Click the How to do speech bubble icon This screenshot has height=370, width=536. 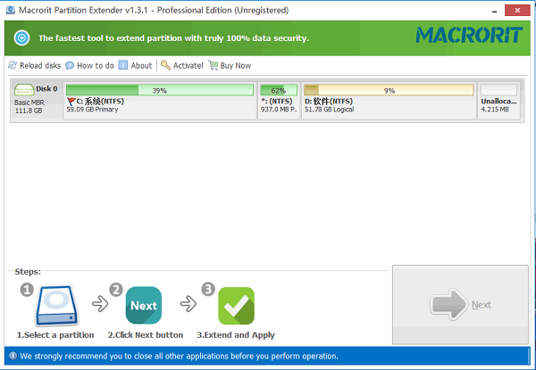click(70, 65)
